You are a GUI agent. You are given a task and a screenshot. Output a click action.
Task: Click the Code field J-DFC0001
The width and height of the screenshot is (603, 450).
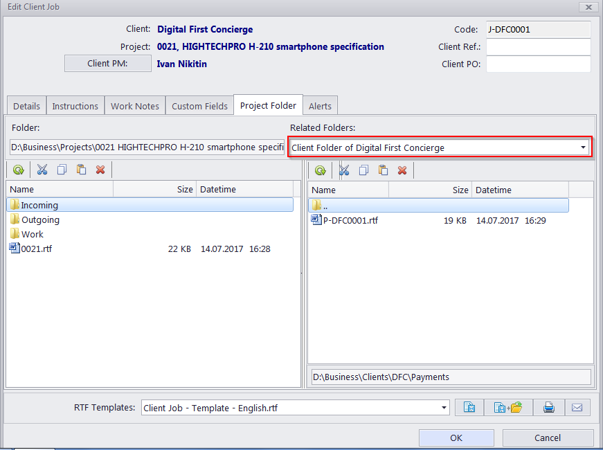(539, 29)
